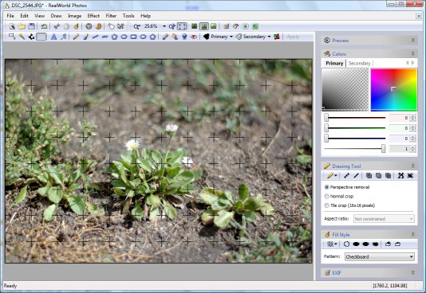426x293 pixels.
Task: Click the fit-to-window frame icon
Action: 182,26
